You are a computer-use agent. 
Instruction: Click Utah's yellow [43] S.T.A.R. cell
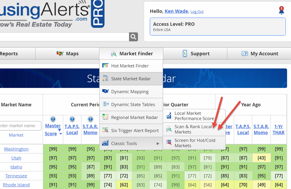[x=261, y=158]
